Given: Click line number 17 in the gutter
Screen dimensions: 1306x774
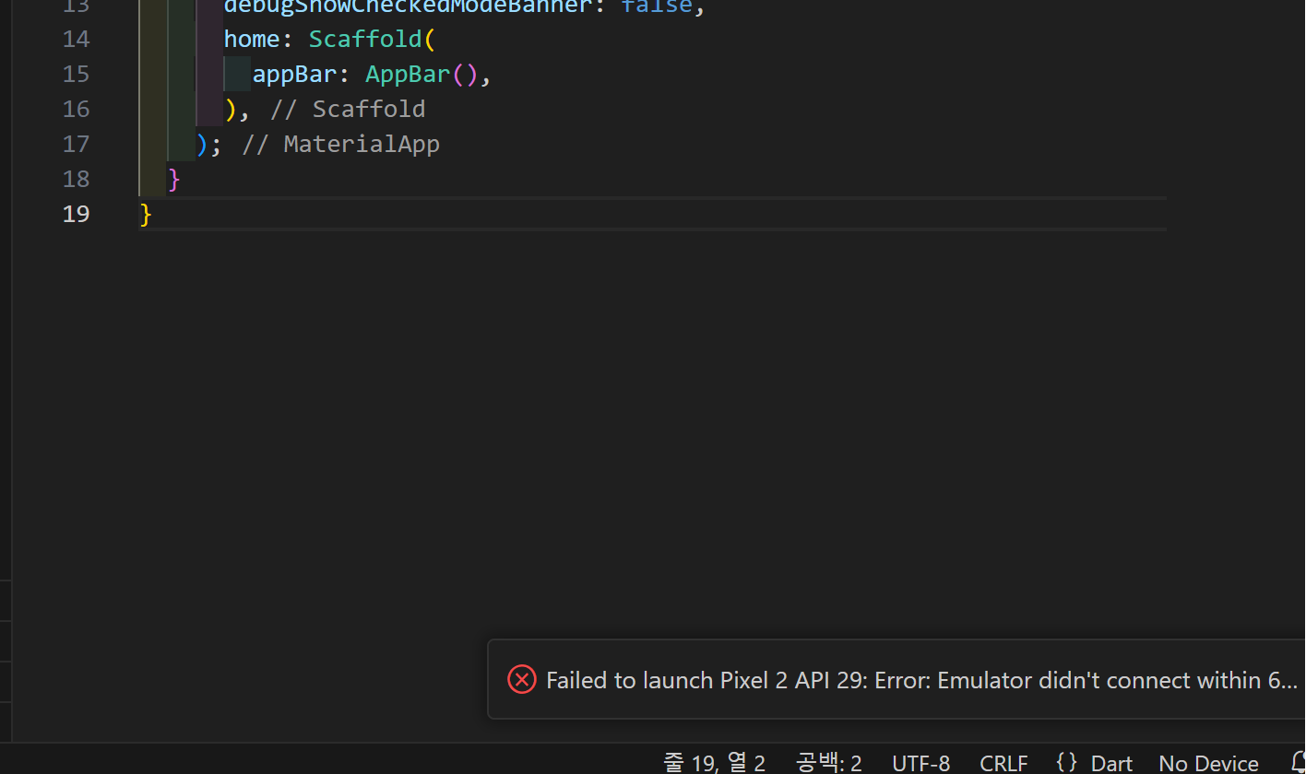Looking at the screenshot, I should [77, 144].
